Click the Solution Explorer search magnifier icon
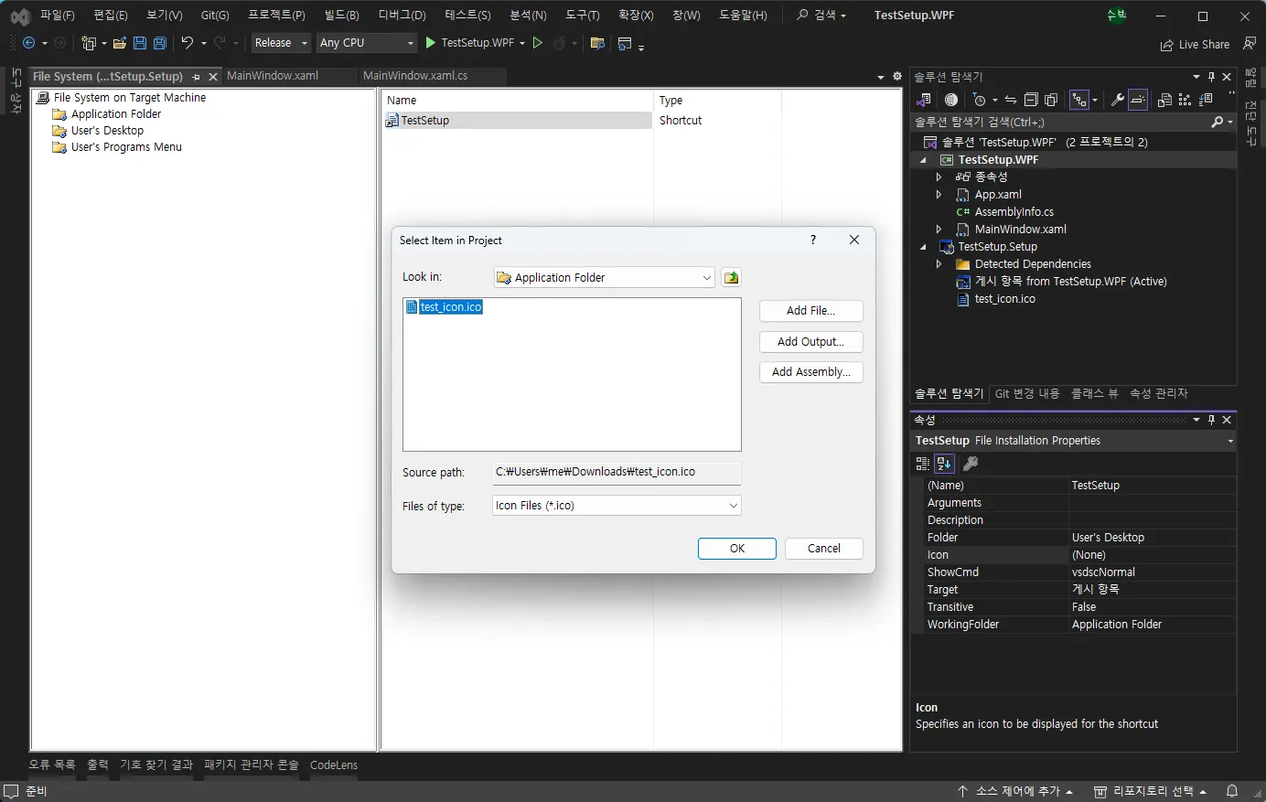Viewport: 1266px width, 802px height. pyautogui.click(x=1217, y=122)
